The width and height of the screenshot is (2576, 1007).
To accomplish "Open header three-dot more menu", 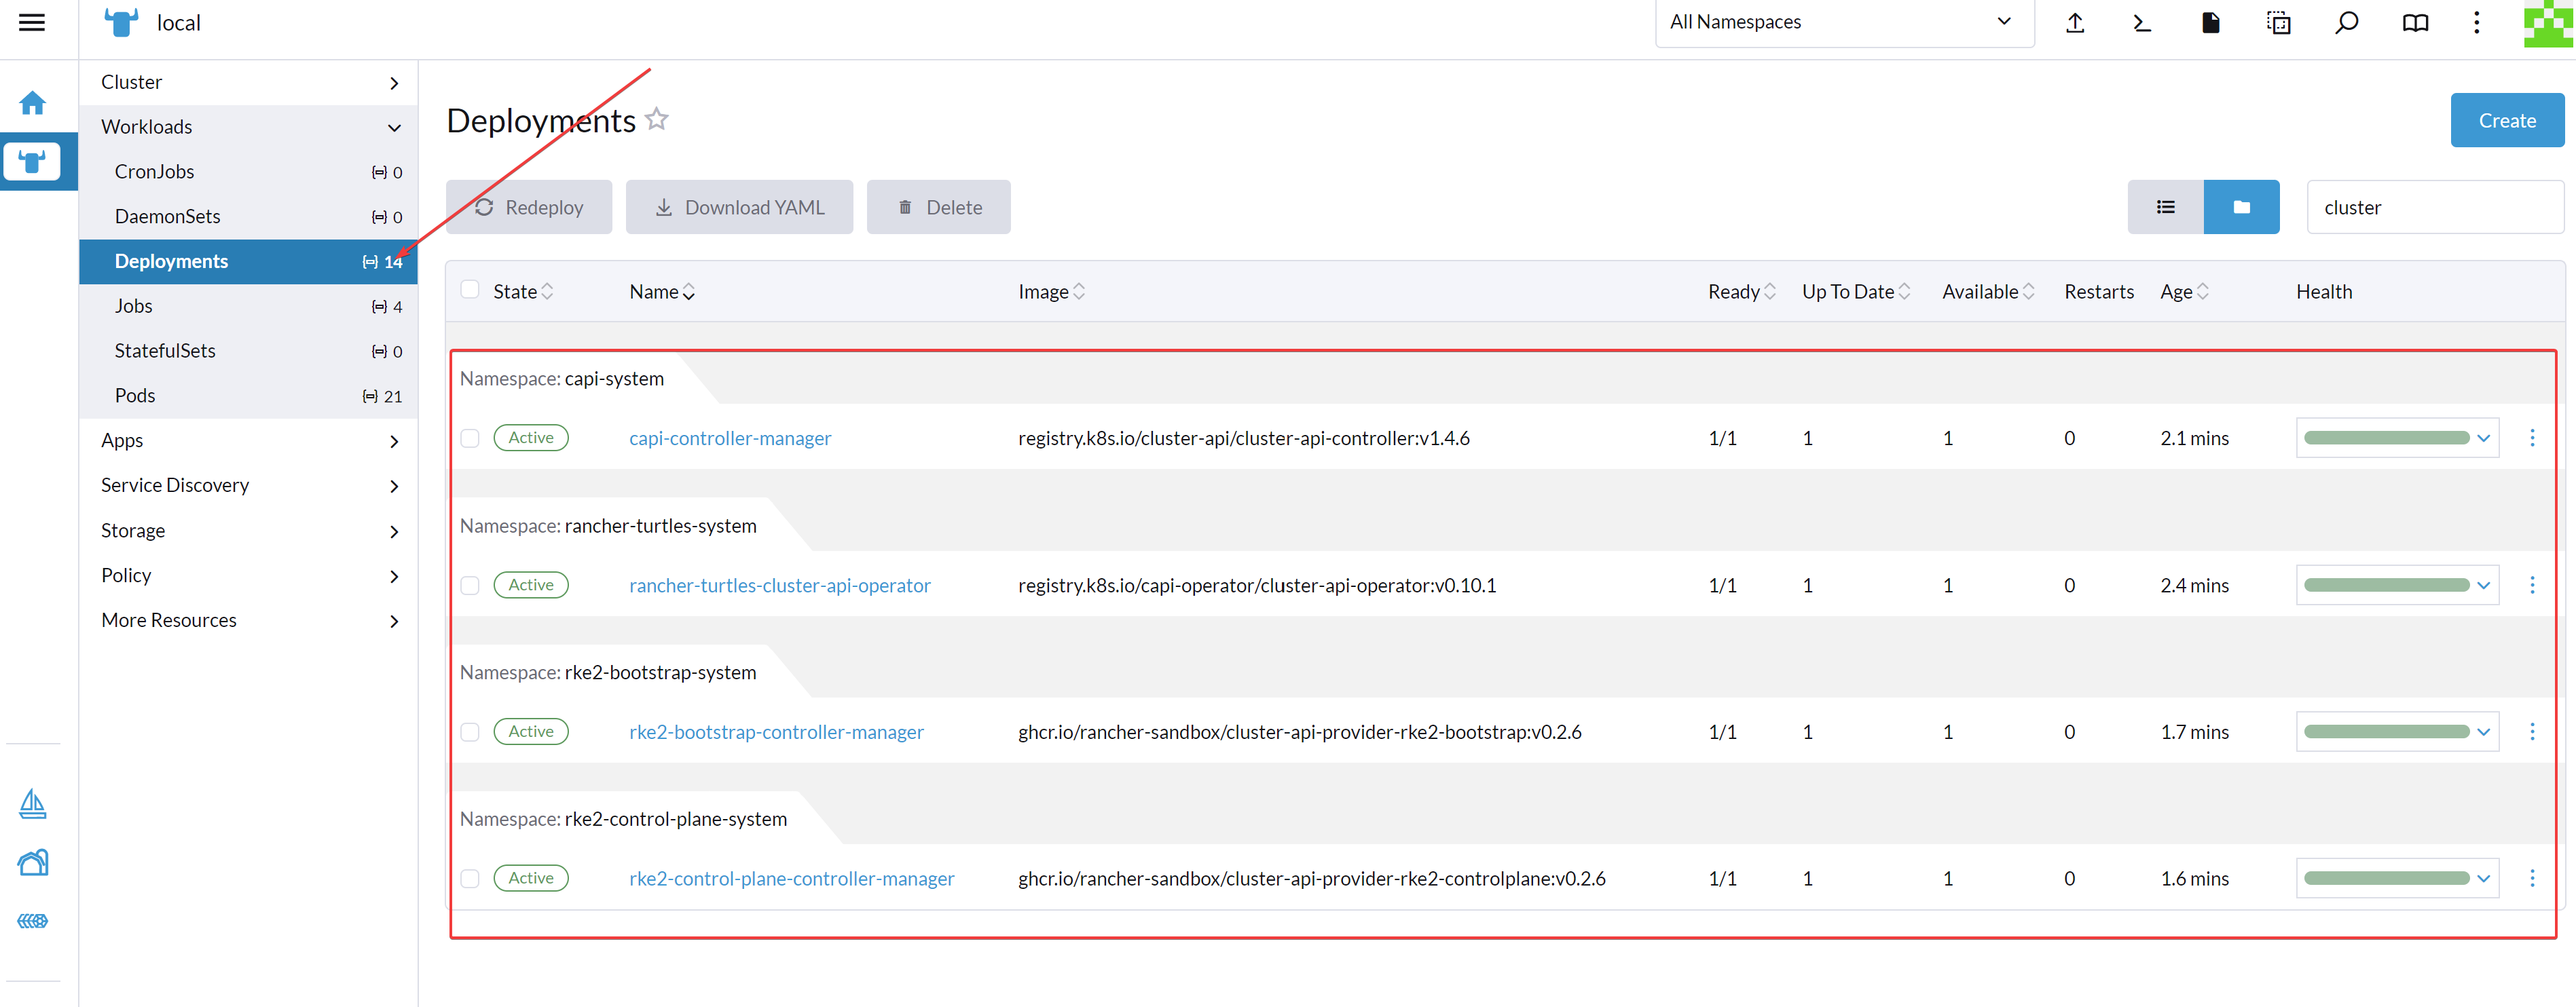I will tap(2476, 23).
